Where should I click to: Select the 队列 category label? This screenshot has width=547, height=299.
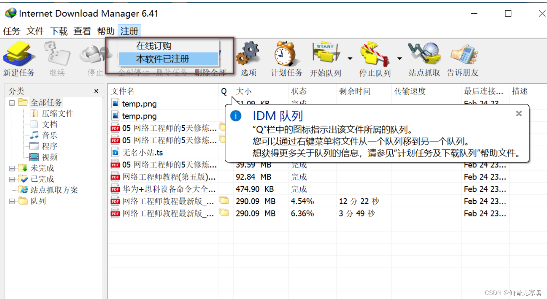38,201
